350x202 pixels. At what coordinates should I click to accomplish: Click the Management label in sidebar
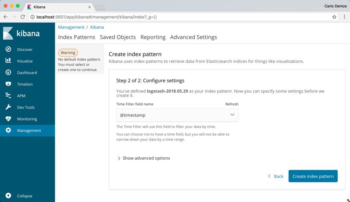29,131
